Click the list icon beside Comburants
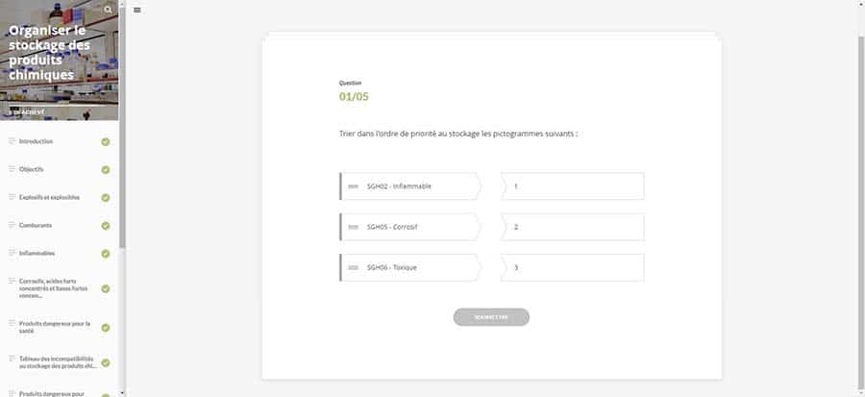Viewport: 865px width, 397px height. point(12,225)
